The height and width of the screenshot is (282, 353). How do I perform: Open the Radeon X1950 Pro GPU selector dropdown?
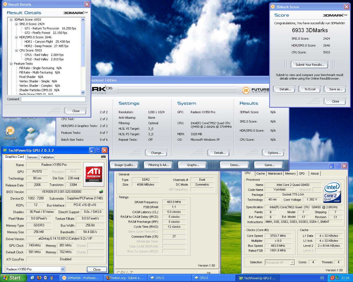pos(63,269)
